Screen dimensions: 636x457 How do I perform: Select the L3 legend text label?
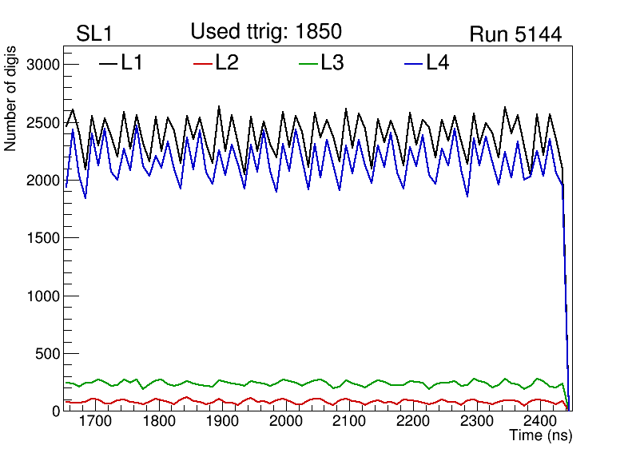pos(332,63)
